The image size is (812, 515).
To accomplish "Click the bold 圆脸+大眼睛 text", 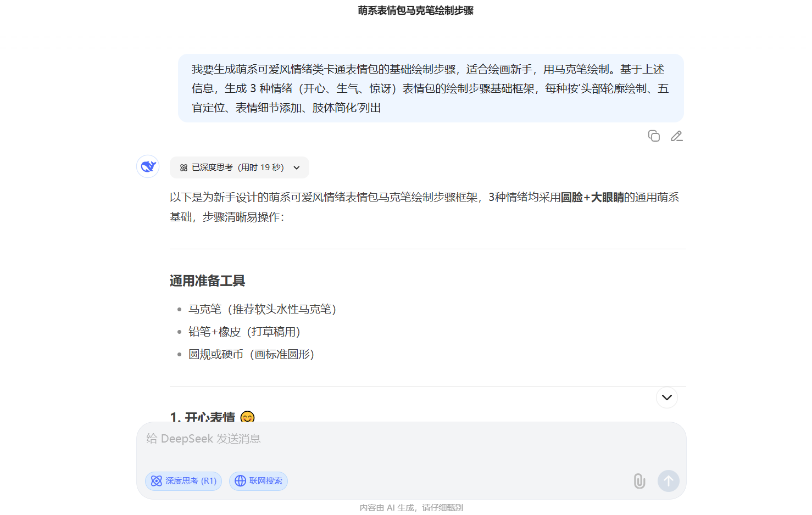I will (x=592, y=198).
